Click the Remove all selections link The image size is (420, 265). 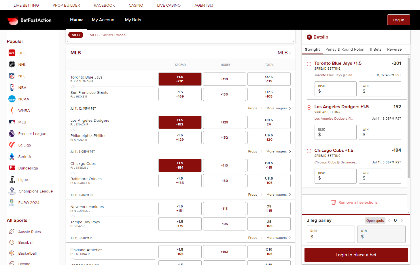[x=358, y=202]
